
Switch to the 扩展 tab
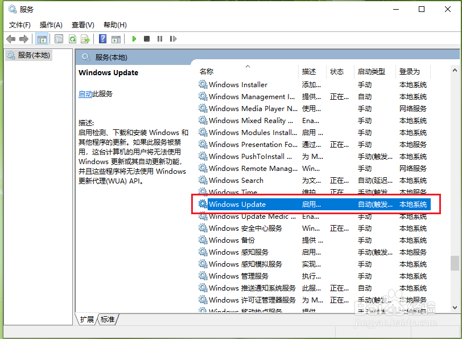click(86, 319)
